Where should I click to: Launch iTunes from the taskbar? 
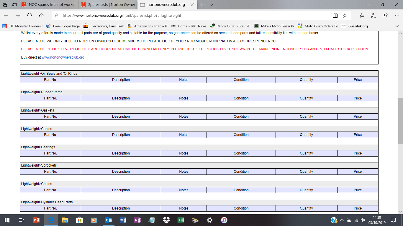coord(224,220)
